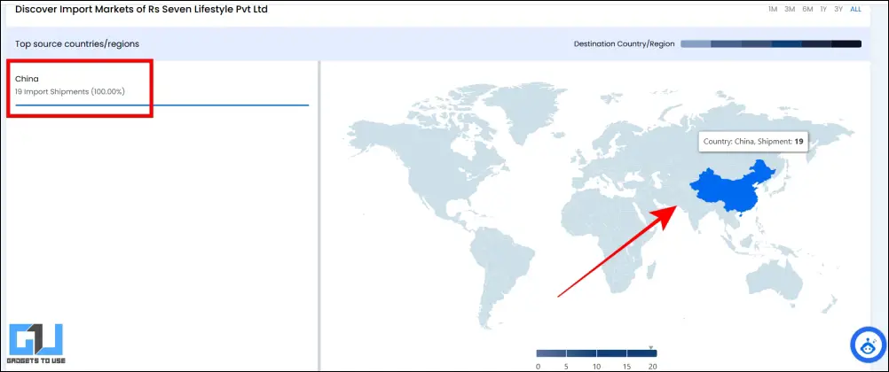Click the 'Destination Country/Region' label
This screenshot has width=889, height=372.
click(x=625, y=43)
